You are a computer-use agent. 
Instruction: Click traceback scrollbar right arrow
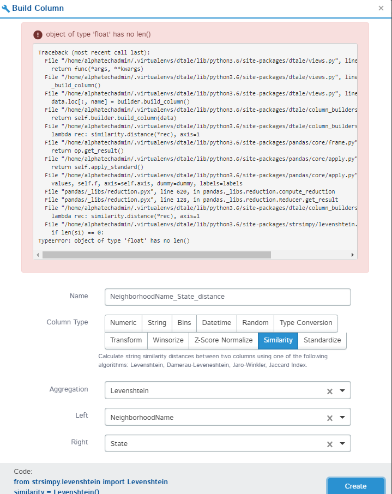[x=353, y=255]
